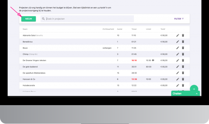Click the 80:00 limit of De gele badeend
This screenshot has height=124, width=209.
point(149,67)
